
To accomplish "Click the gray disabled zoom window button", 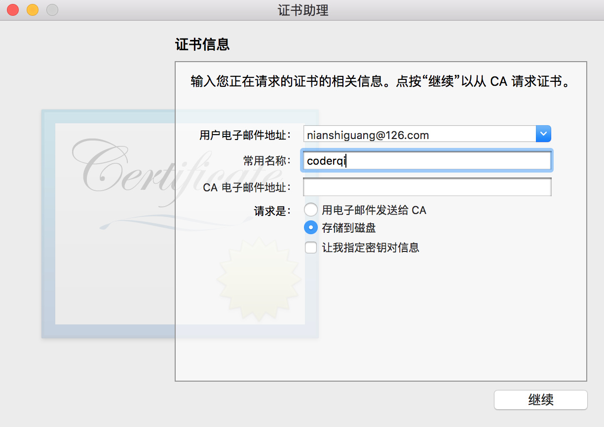I will click(x=52, y=9).
